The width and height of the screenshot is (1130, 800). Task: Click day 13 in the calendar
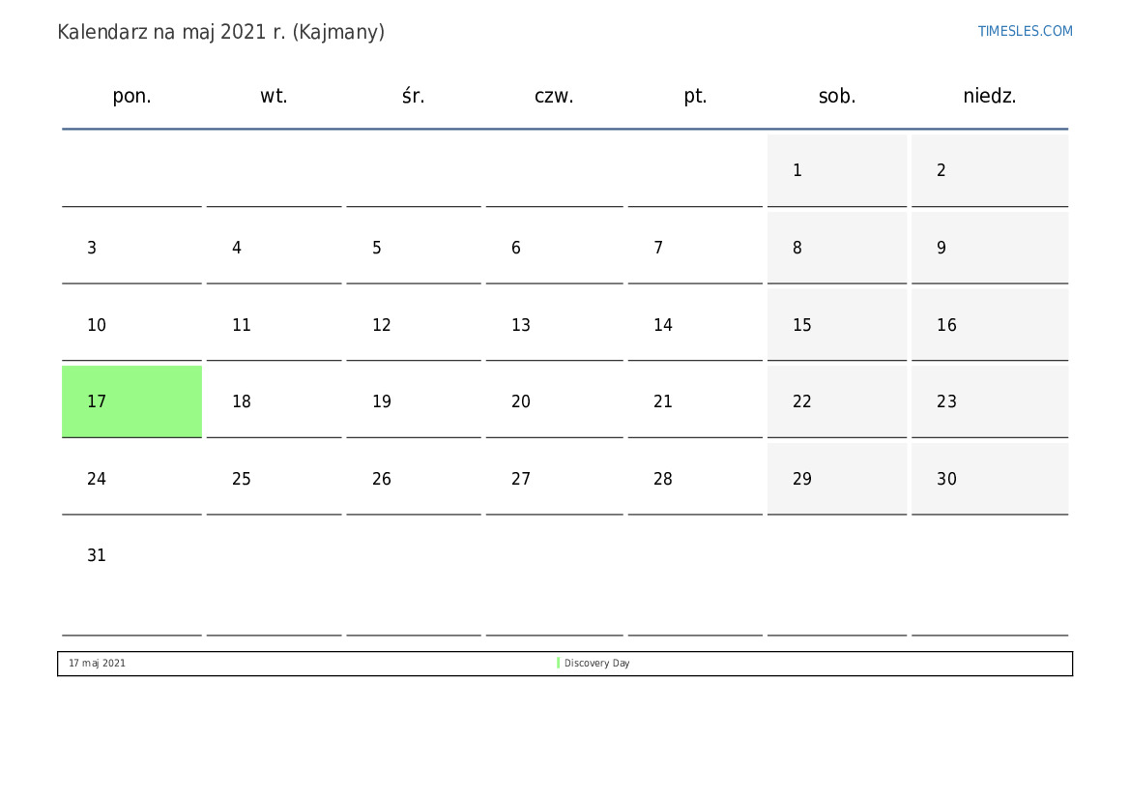tap(554, 325)
